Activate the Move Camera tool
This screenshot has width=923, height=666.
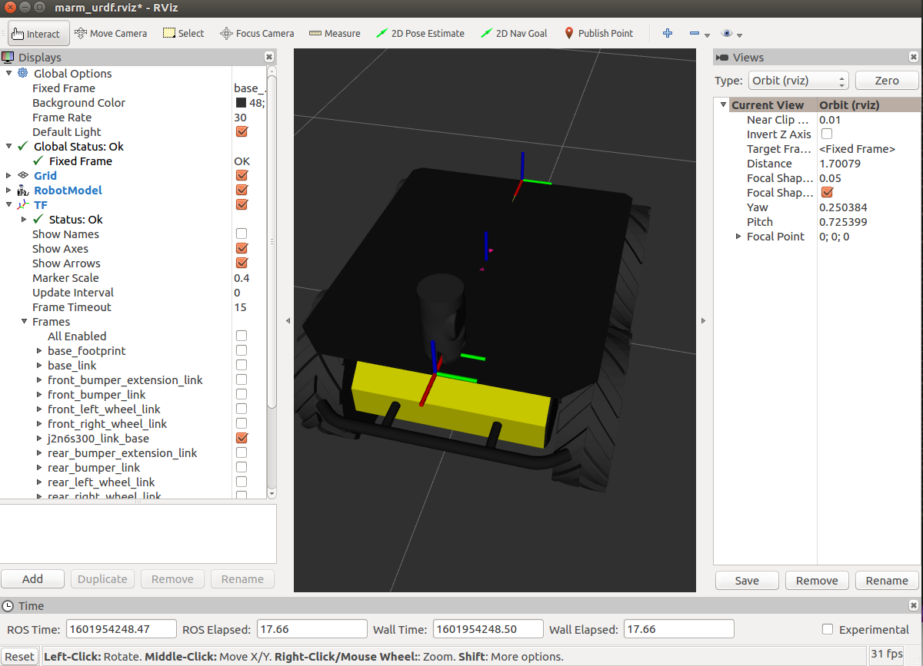pos(110,34)
